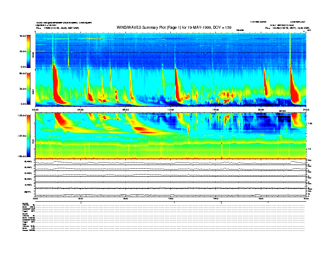Click the RAD2 spectrogram panel
The width and height of the screenshot is (330, 255).
click(171, 51)
